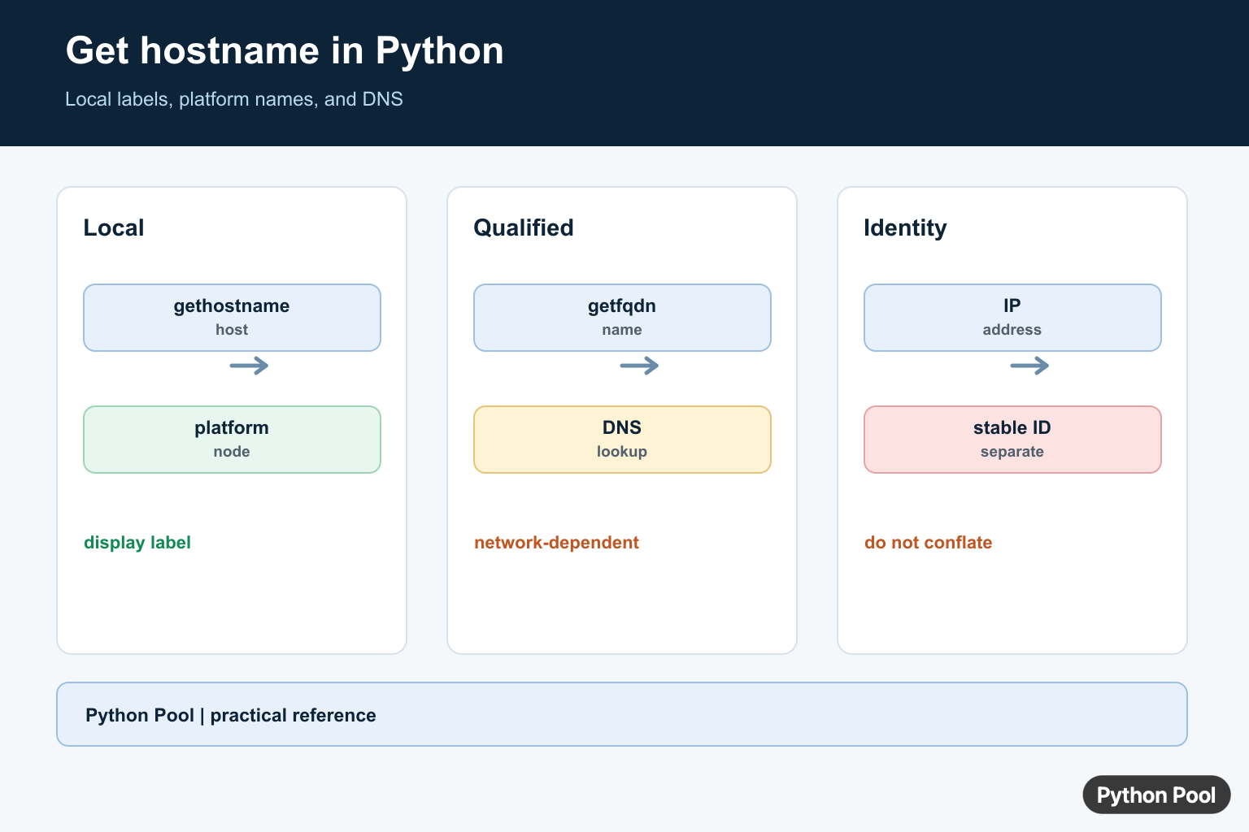Image resolution: width=1249 pixels, height=832 pixels.
Task: Click the 'platform node' green box
Action: coord(232,440)
